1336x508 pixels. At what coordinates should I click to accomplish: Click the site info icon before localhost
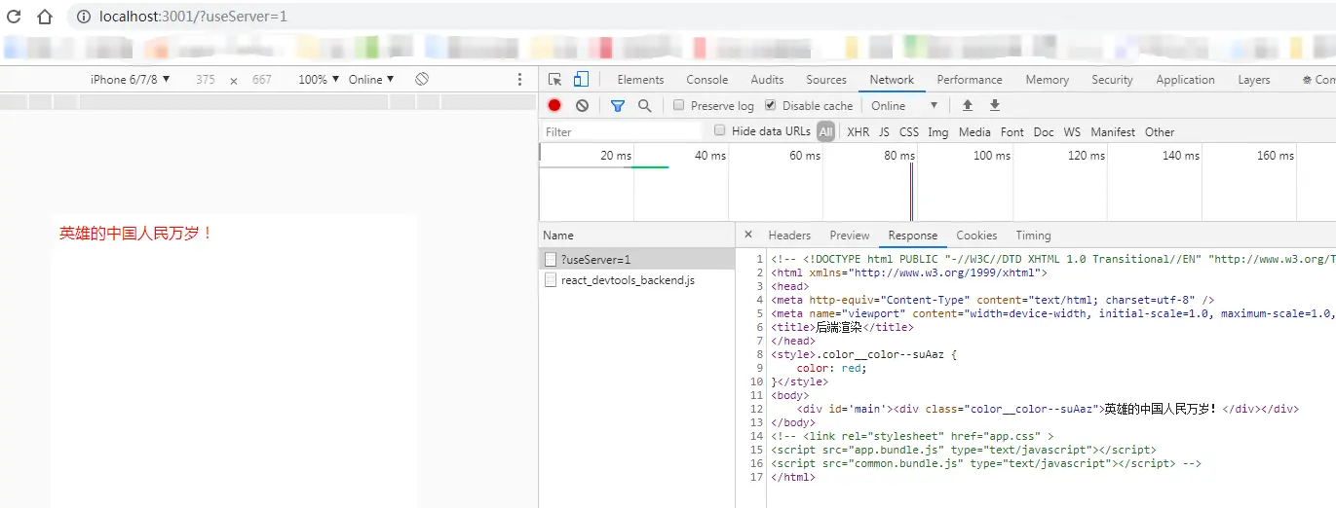[84, 17]
